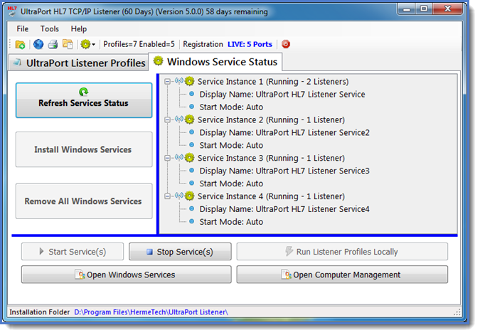Click the gear icon of Service Instance 1
The width and height of the screenshot is (480, 335).
point(189,81)
